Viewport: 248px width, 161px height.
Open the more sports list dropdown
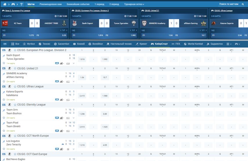[x=229, y=44]
